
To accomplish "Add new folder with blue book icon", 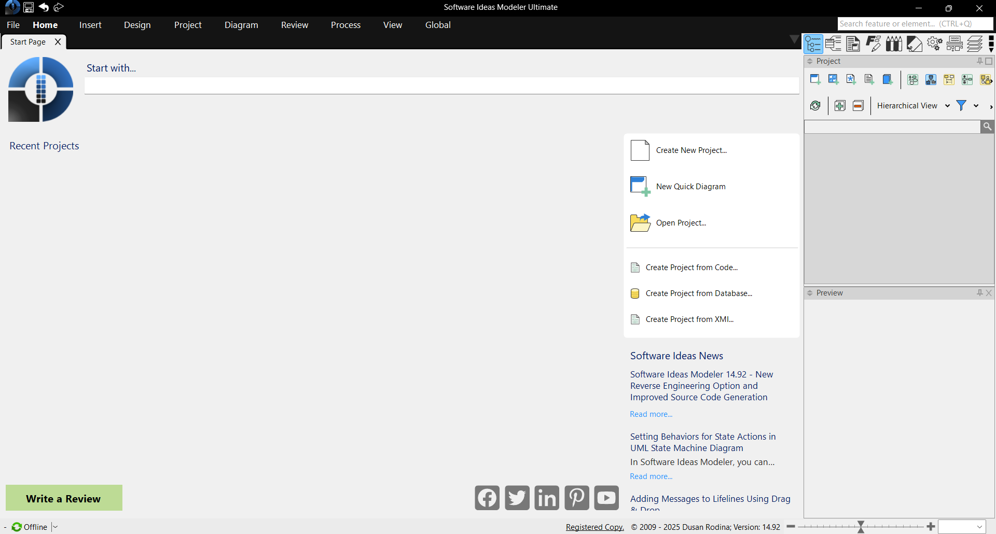I will (x=887, y=79).
